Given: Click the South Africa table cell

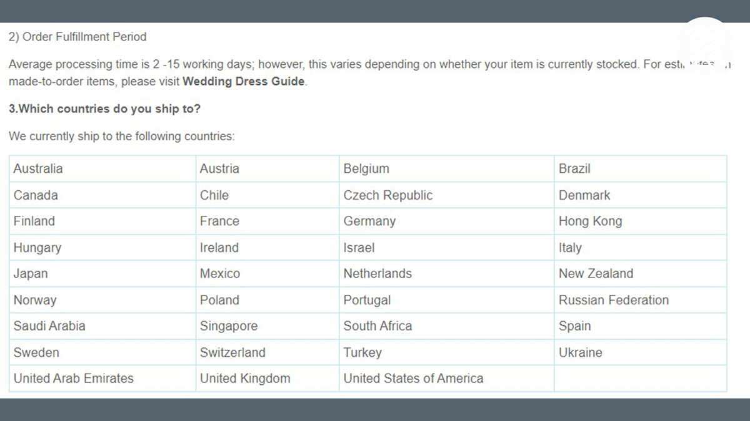Looking at the screenshot, I should [377, 326].
